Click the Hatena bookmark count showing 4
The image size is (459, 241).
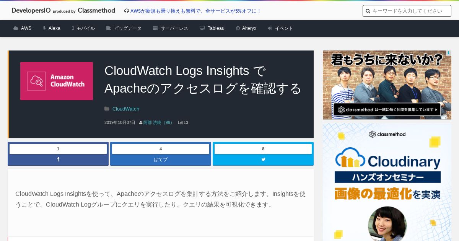(x=161, y=149)
